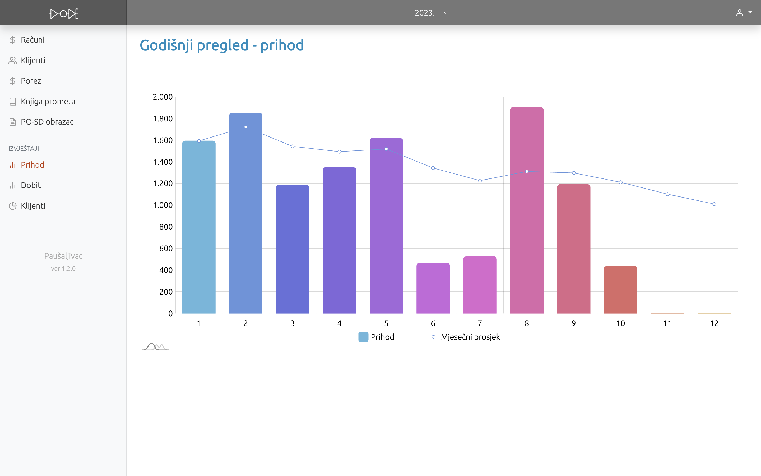Click the people icon beside Klijenti
Screen dimensions: 761x476
coord(13,61)
